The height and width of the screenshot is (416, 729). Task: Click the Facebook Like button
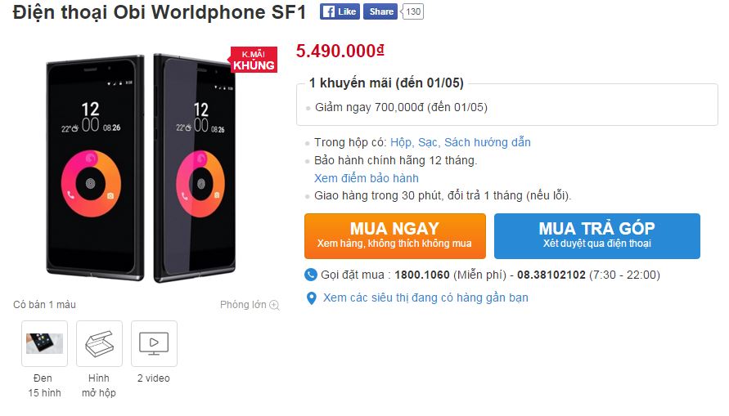[x=340, y=11]
